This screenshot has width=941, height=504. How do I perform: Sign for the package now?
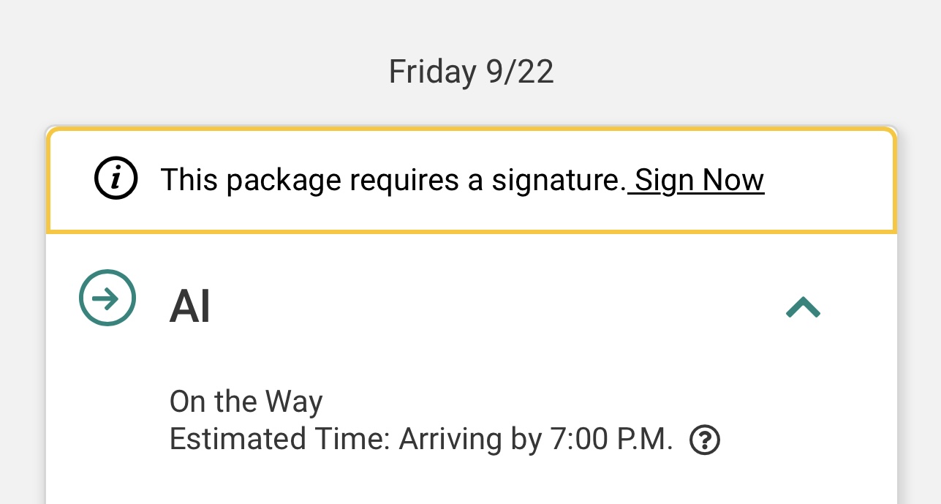click(x=699, y=180)
